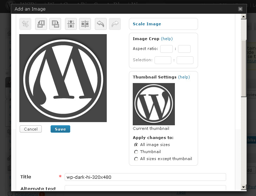Screen dimensions: 256x196
Task: Focus the second Aspect ratio field
Action: tap(184, 49)
